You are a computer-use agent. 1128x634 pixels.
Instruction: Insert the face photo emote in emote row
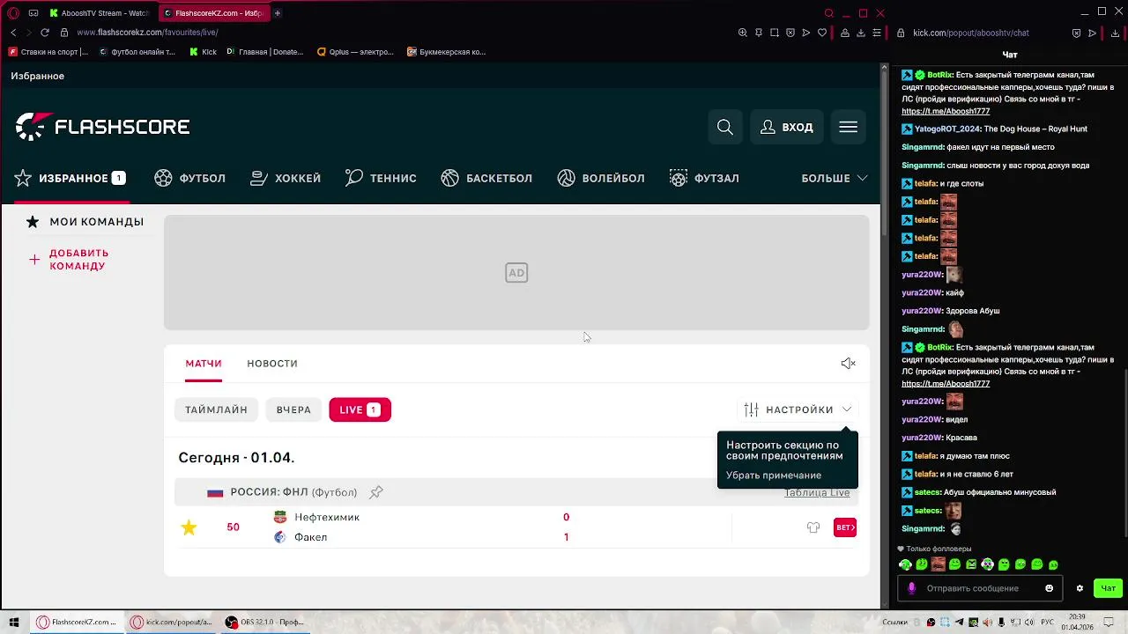pos(938,564)
